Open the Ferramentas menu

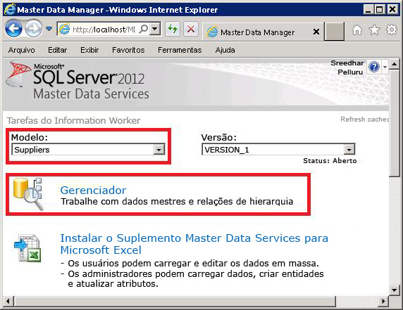(x=180, y=50)
